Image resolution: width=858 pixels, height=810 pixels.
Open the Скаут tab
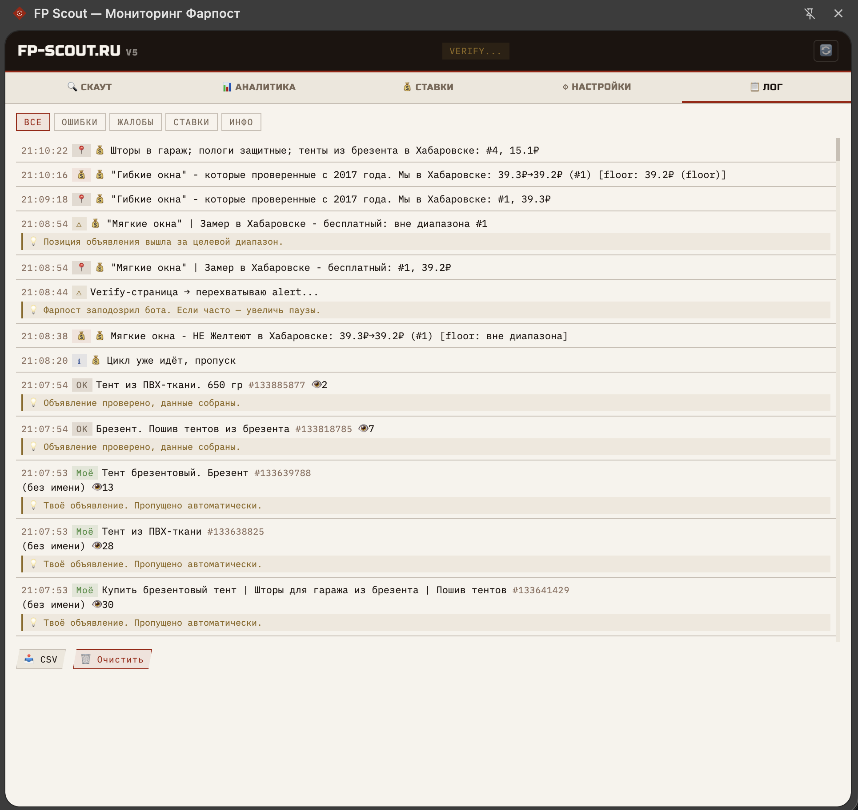pyautogui.click(x=90, y=87)
